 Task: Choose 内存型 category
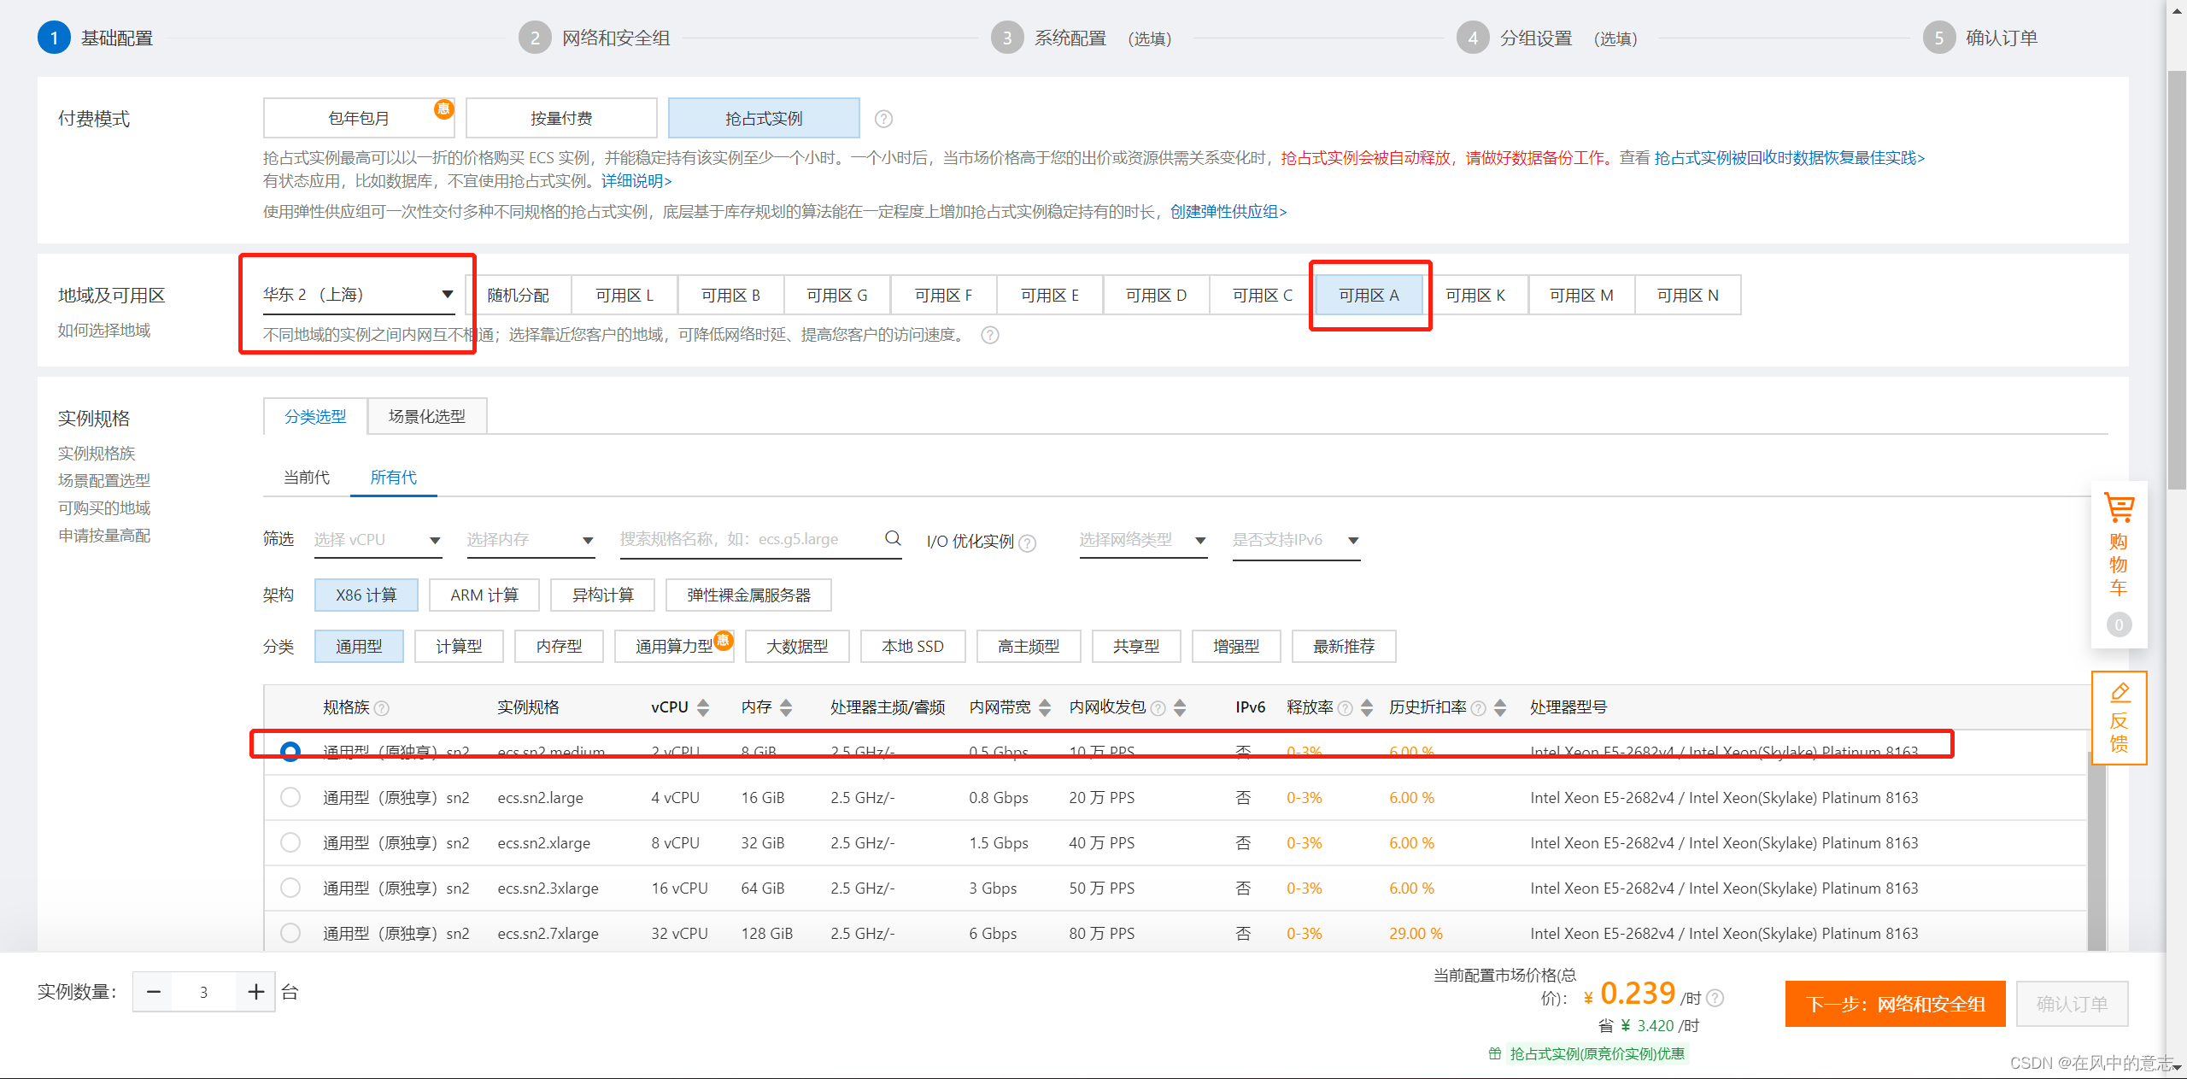[x=560, y=646]
